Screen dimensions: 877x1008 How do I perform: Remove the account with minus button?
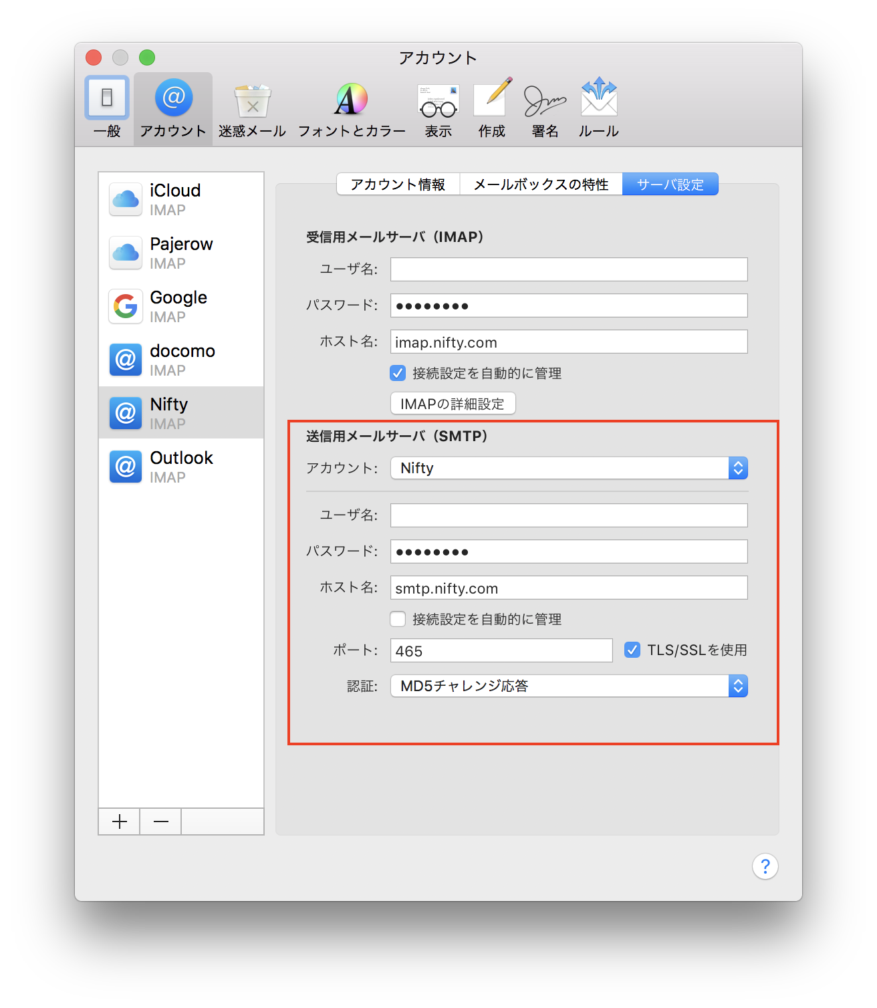click(161, 822)
